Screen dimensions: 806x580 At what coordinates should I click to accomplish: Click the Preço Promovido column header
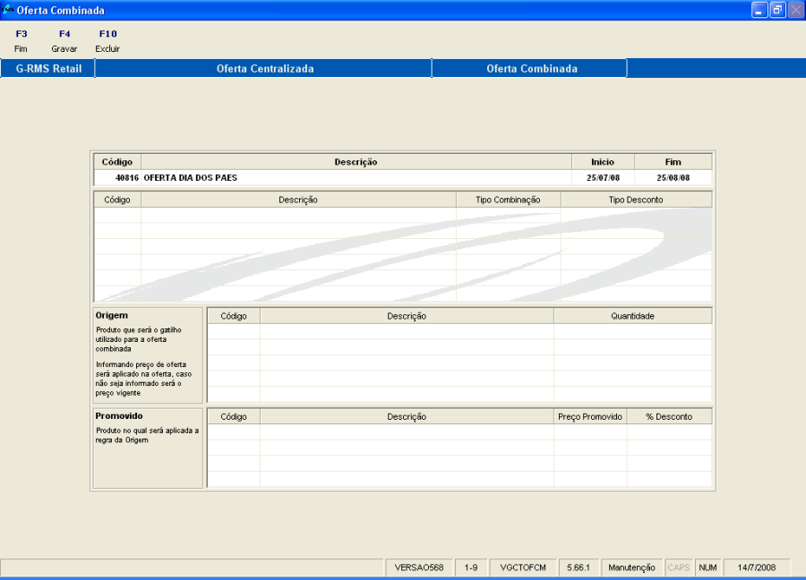tap(590, 416)
